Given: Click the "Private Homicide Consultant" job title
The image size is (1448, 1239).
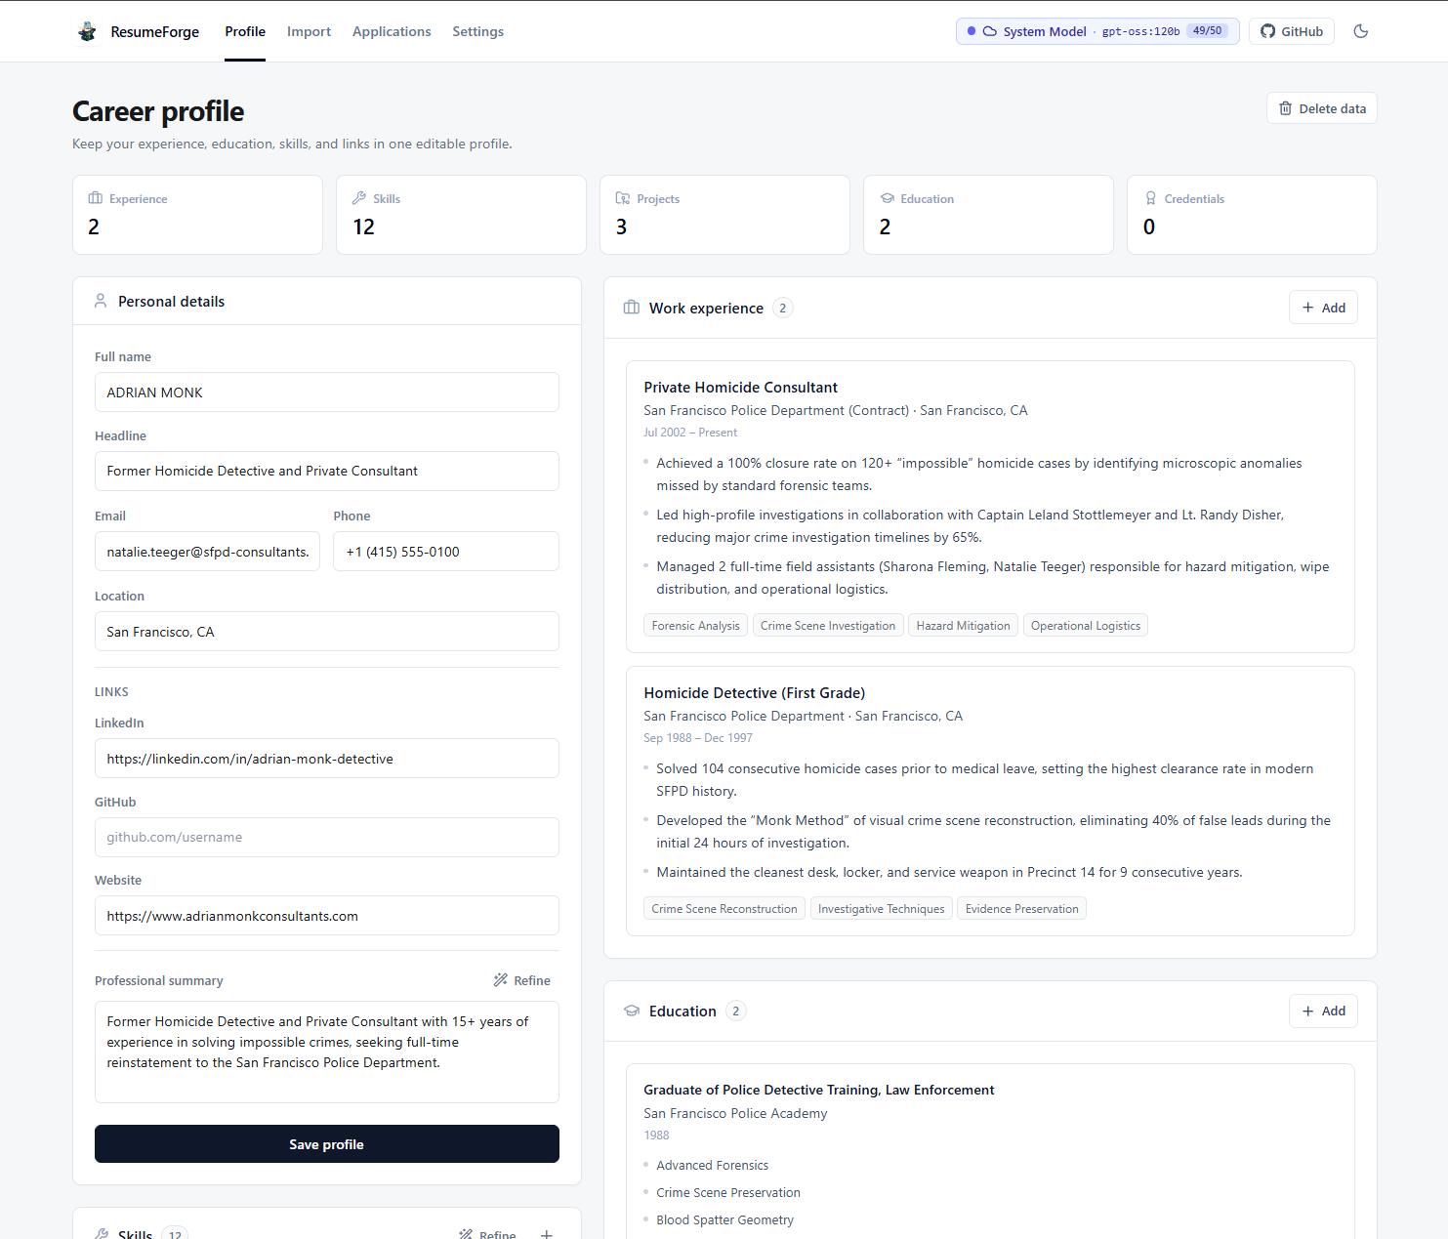Looking at the screenshot, I should (x=740, y=388).
